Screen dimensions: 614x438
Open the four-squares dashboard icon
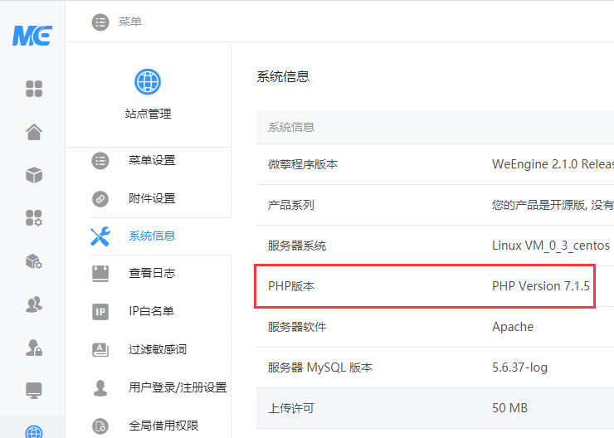tap(34, 88)
